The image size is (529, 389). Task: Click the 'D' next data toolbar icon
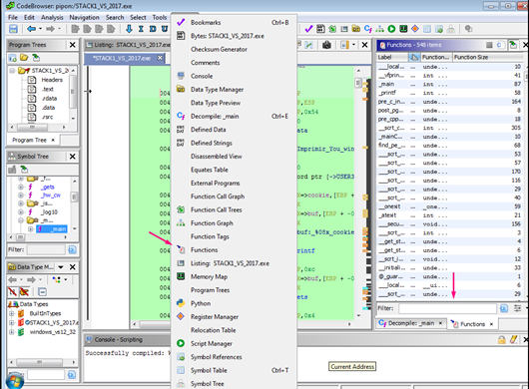click(x=153, y=29)
